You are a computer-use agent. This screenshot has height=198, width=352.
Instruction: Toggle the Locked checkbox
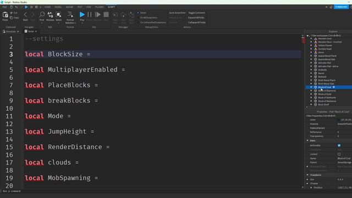[339, 154]
